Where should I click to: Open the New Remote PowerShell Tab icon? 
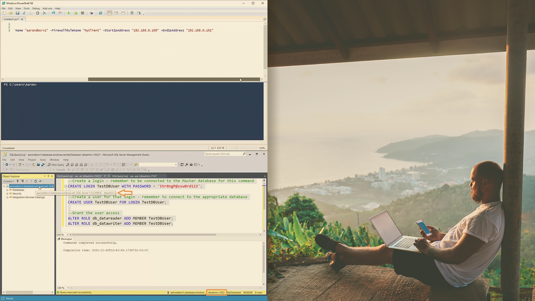point(92,13)
